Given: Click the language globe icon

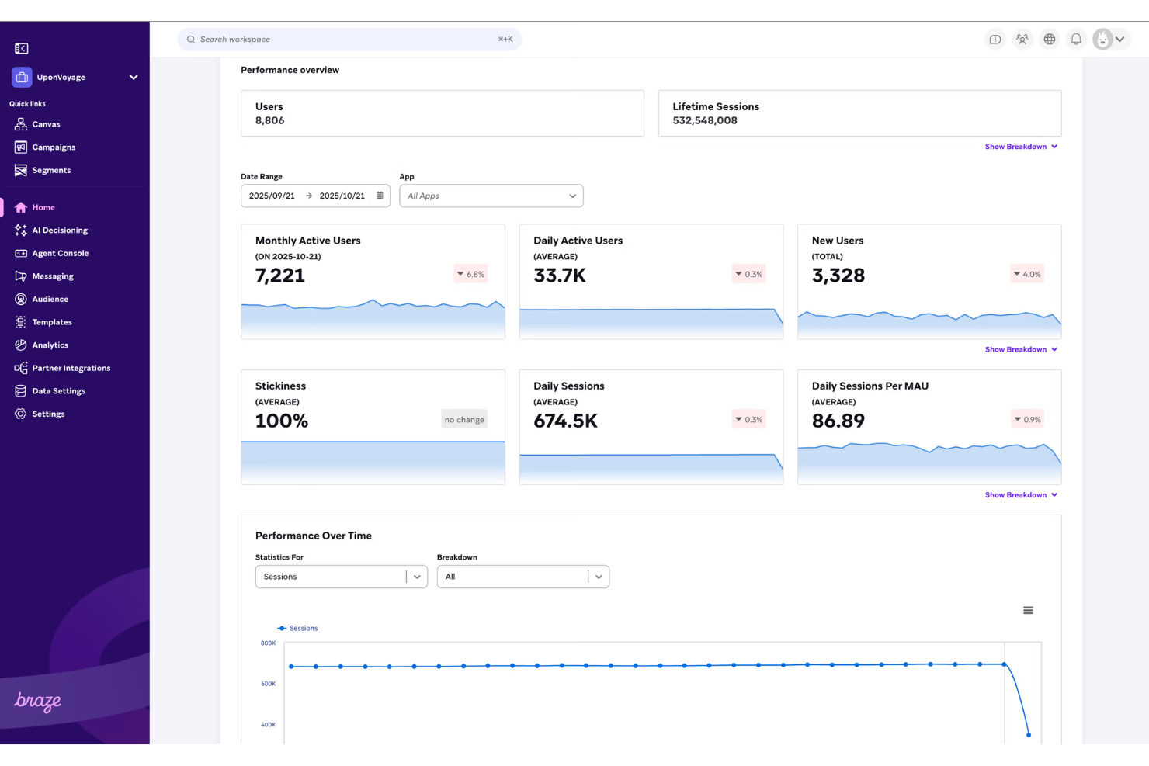Looking at the screenshot, I should [x=1049, y=39].
